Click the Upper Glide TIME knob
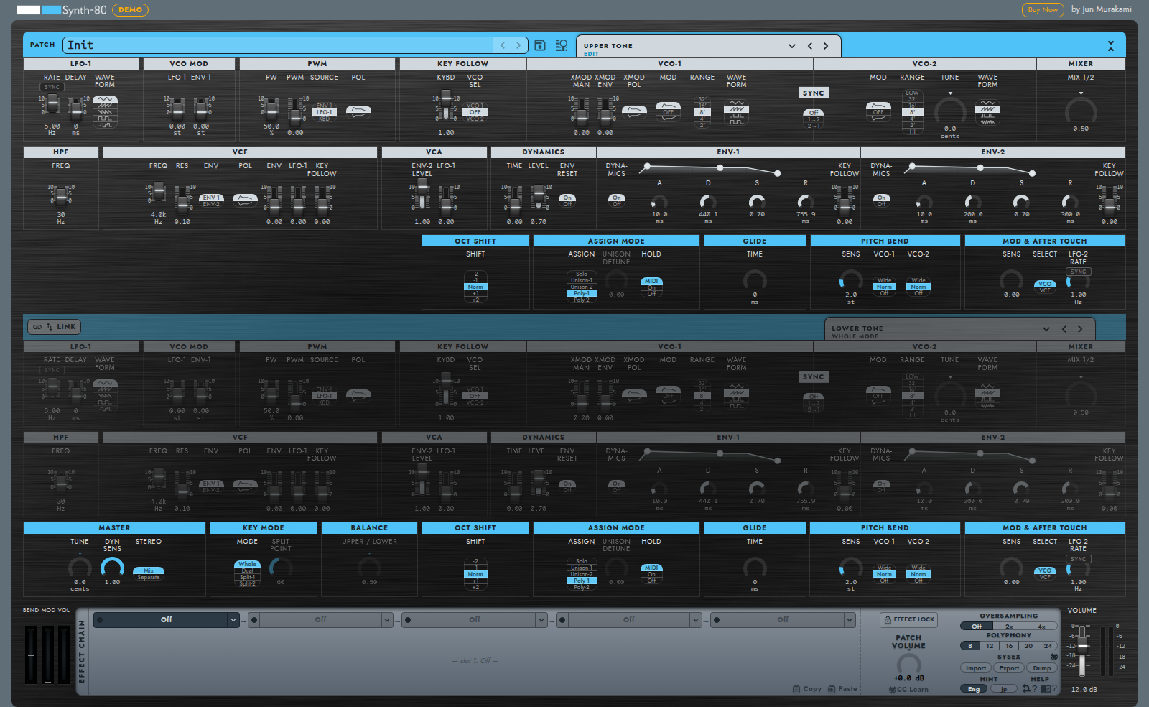Image resolution: width=1149 pixels, height=707 pixels. (755, 280)
